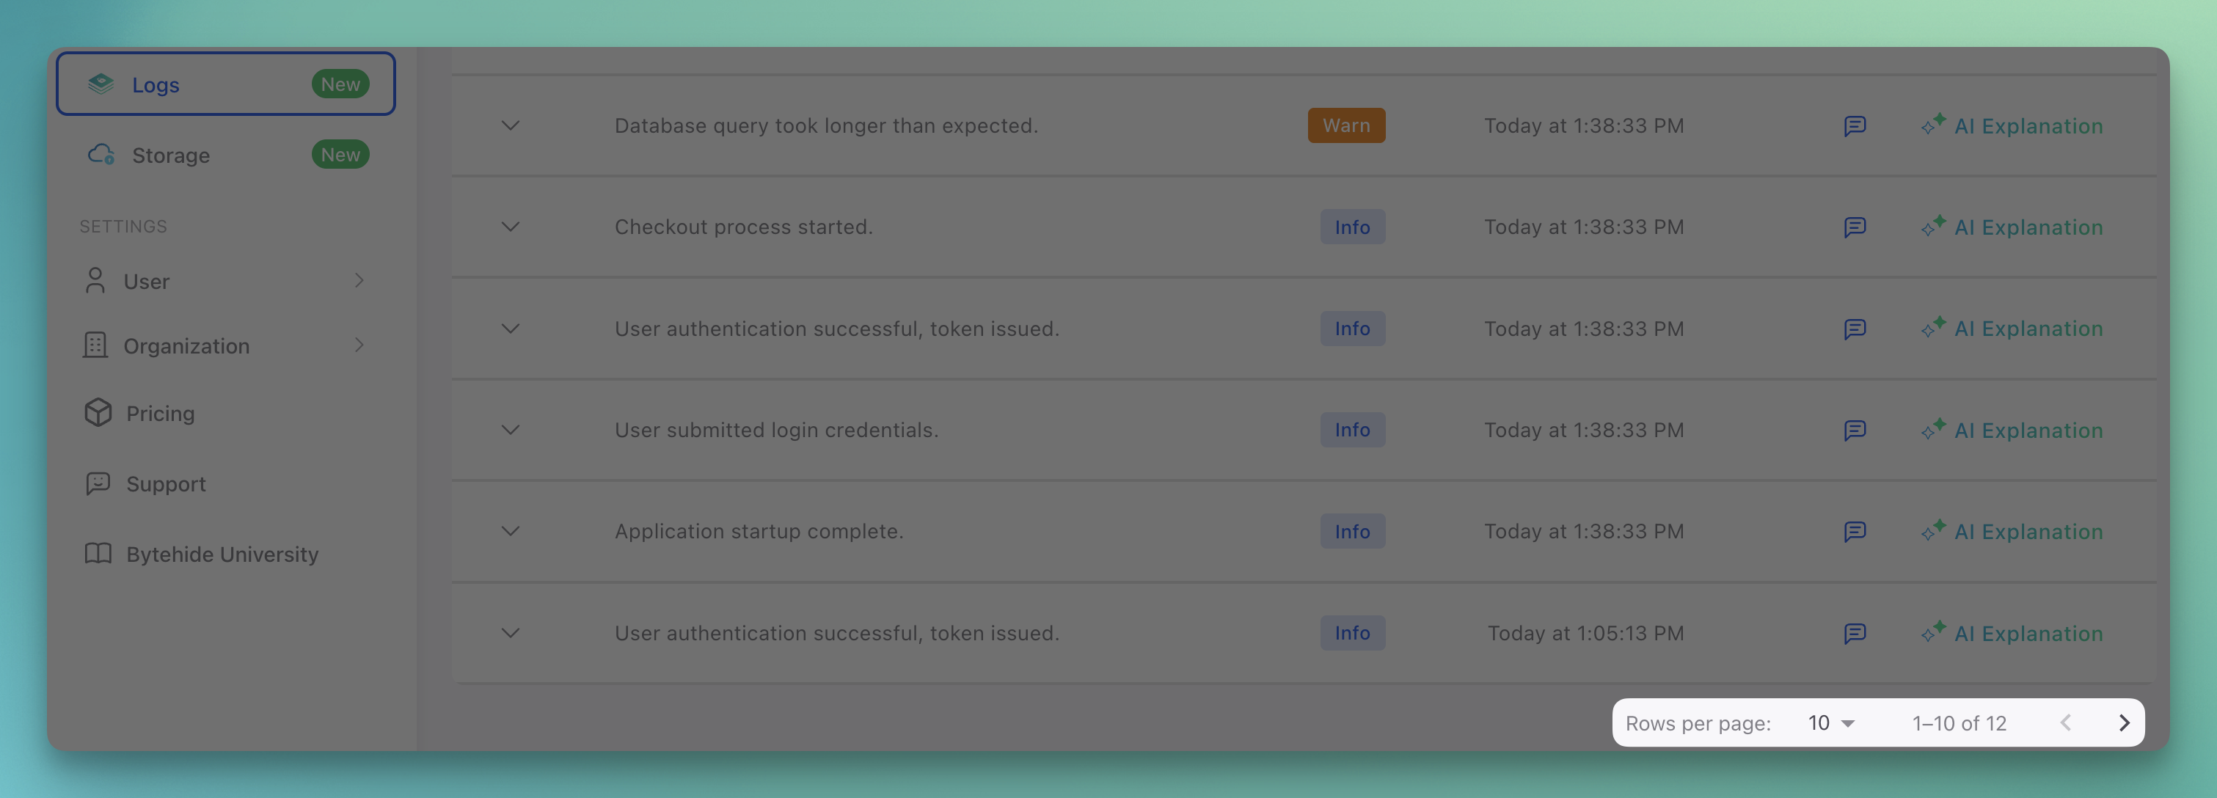
Task: Click the comment icon on the Checkout process row
Action: click(1855, 227)
